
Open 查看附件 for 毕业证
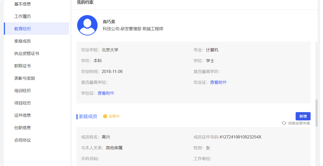tap(218, 82)
